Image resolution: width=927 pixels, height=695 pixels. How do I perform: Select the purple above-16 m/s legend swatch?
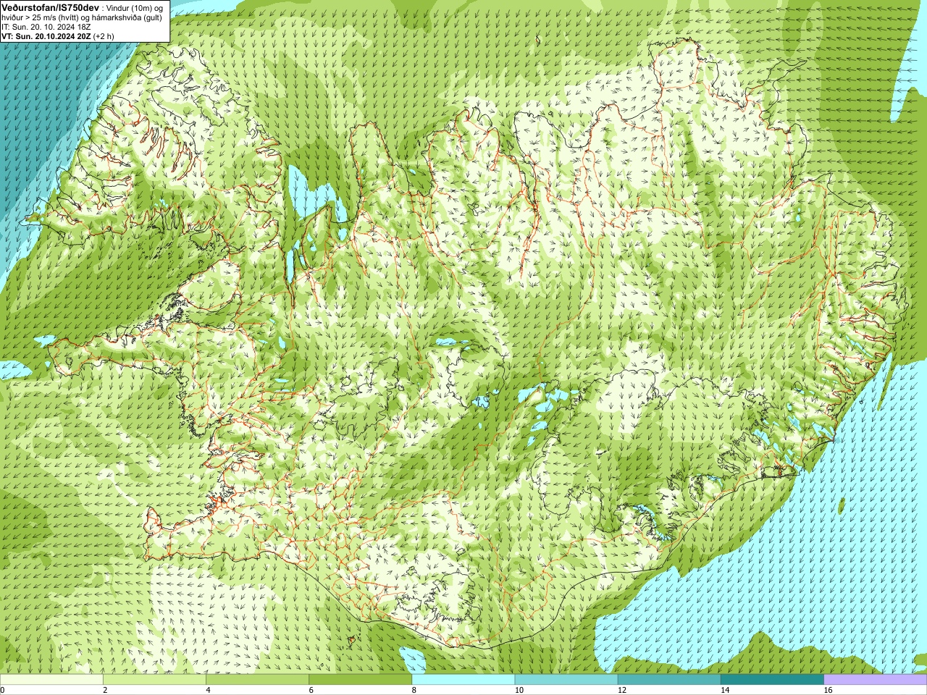pyautogui.click(x=876, y=680)
